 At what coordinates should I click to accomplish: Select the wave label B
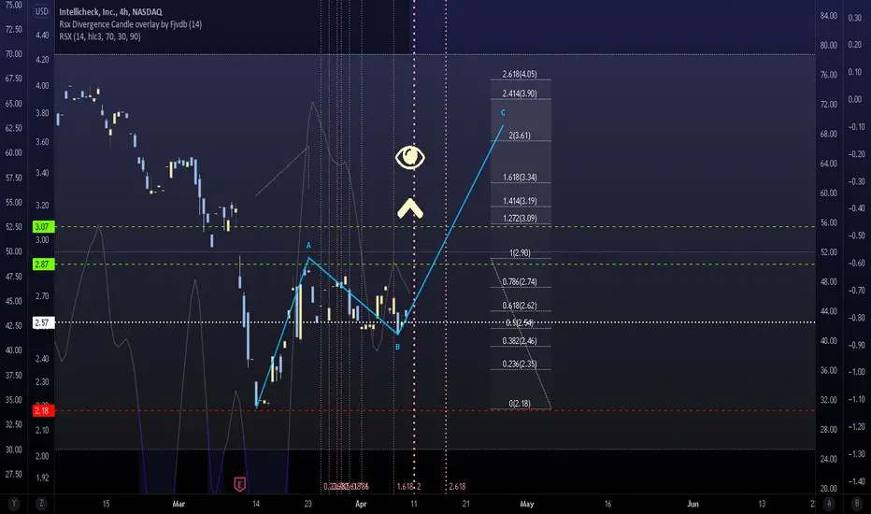click(397, 347)
